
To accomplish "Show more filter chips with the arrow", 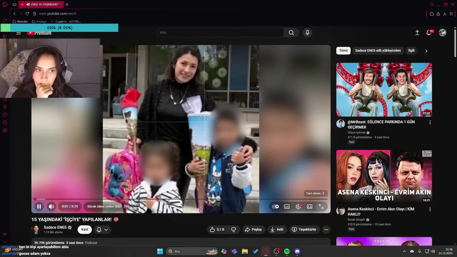I will click(426, 51).
